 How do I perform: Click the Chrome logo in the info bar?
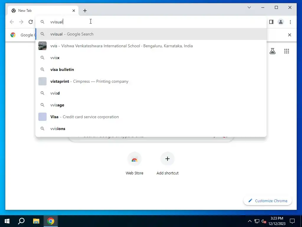[13, 35]
